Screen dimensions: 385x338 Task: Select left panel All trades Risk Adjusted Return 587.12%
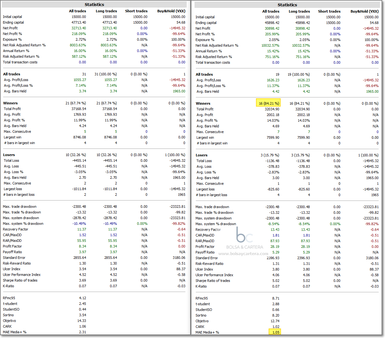(x=79, y=56)
